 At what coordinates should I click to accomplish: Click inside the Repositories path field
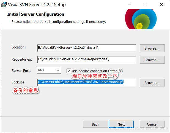pyautogui.click(x=87, y=59)
